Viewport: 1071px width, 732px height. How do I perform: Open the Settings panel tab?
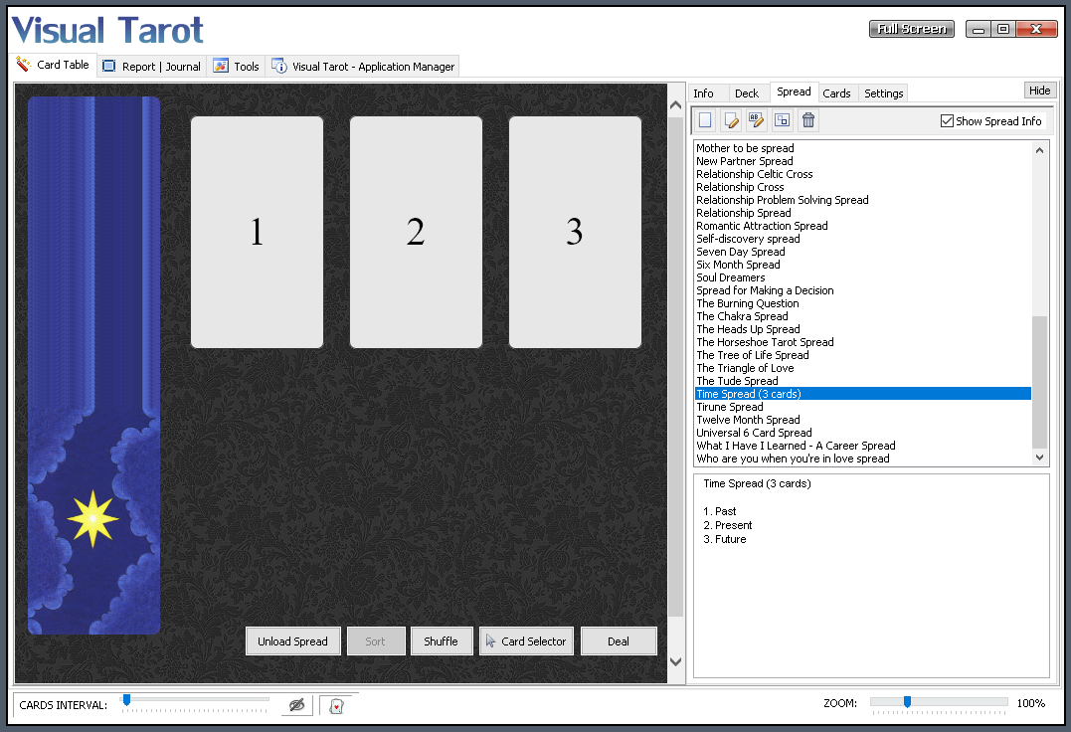pyautogui.click(x=884, y=93)
